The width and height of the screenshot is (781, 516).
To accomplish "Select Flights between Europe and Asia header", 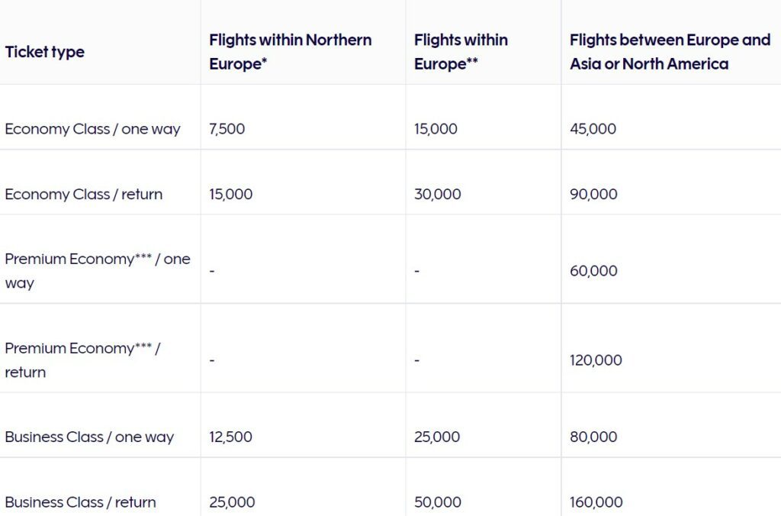I will [x=670, y=52].
